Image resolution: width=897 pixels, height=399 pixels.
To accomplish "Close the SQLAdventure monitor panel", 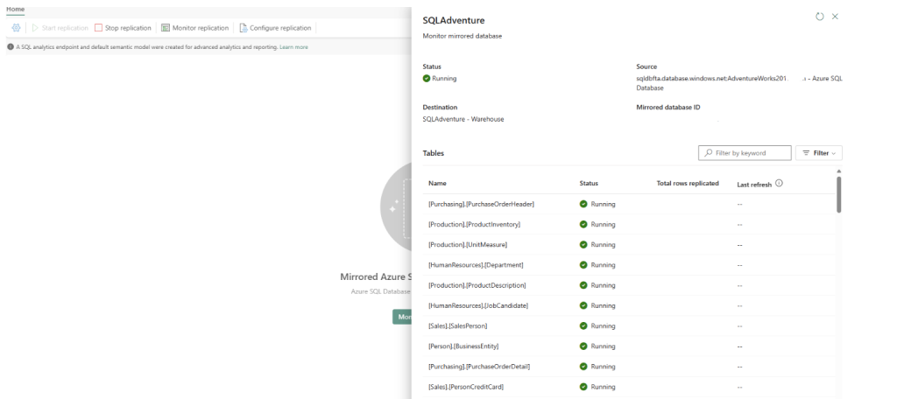I will coord(835,17).
